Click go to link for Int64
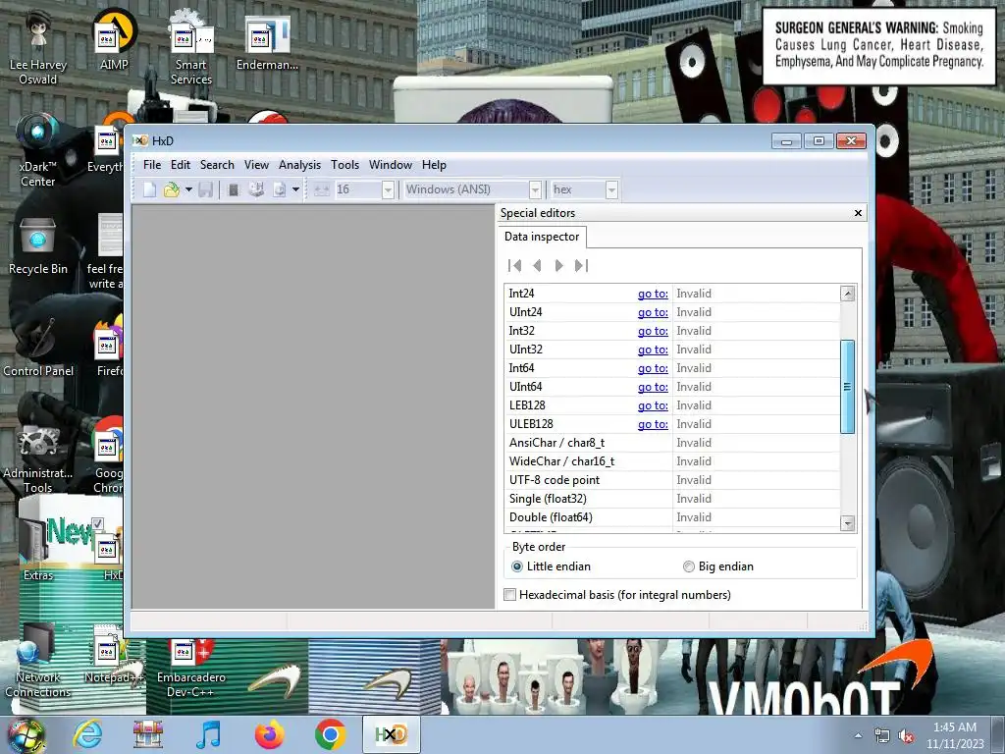 [x=653, y=368]
